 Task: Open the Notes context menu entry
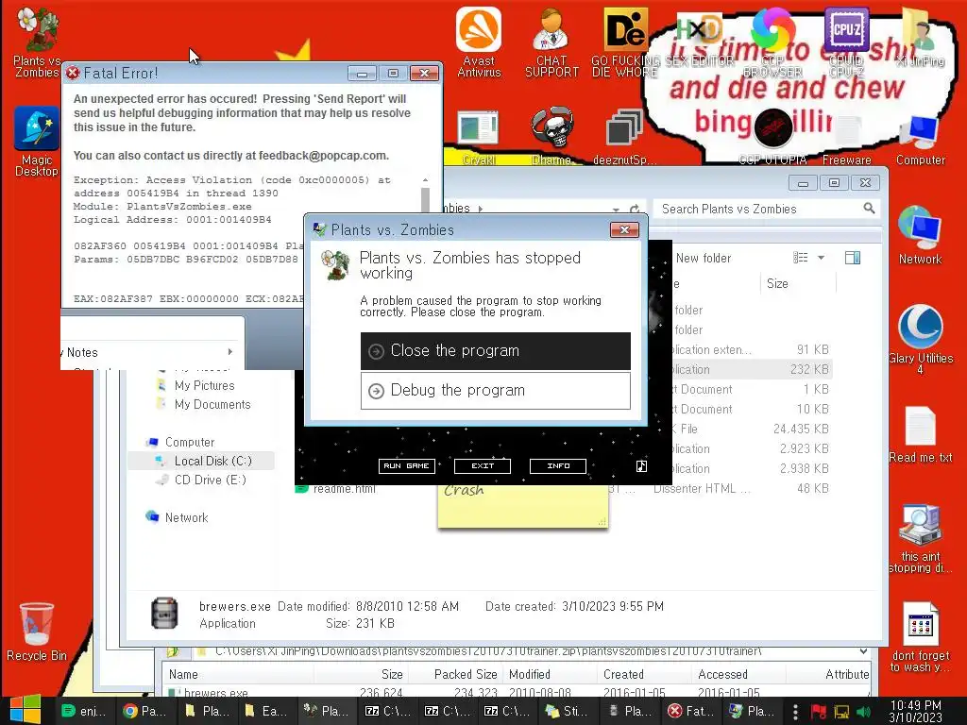(148, 352)
